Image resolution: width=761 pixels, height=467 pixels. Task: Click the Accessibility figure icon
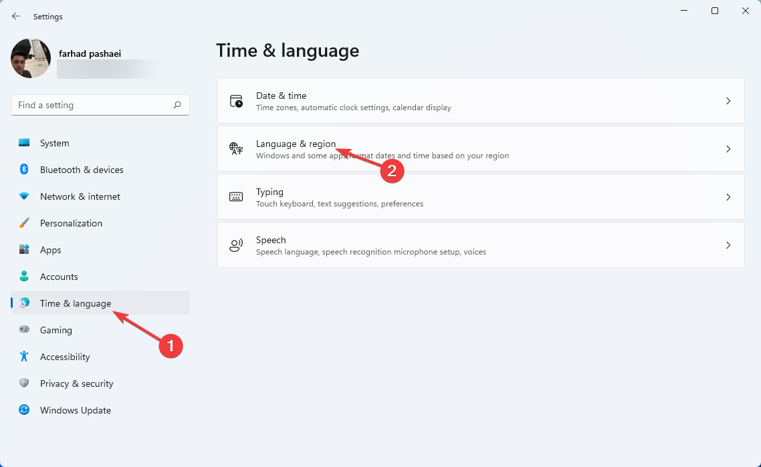click(24, 357)
